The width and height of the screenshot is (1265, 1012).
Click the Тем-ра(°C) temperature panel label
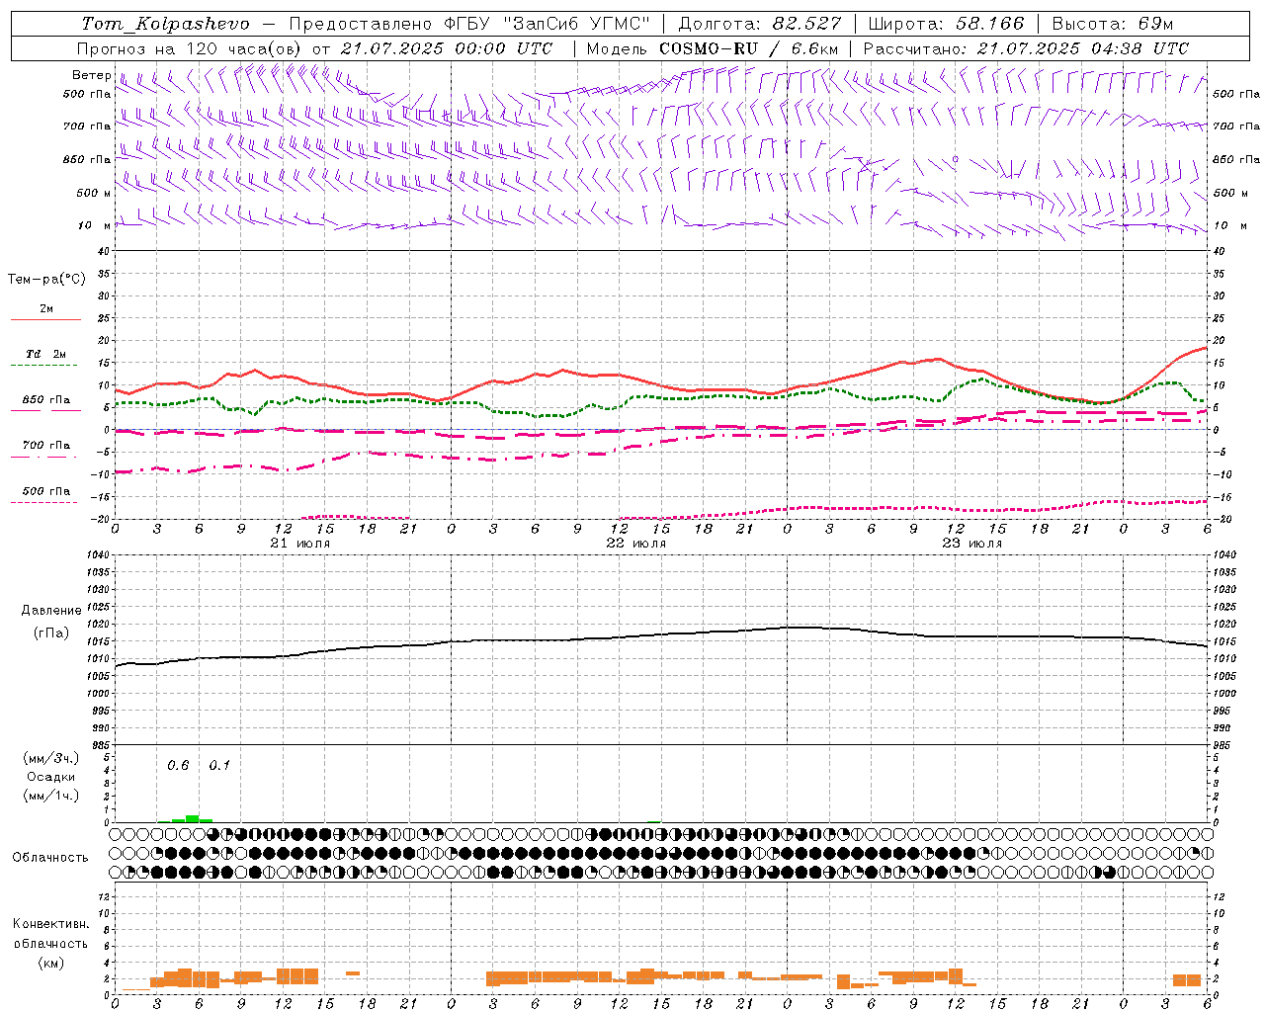click(46, 280)
